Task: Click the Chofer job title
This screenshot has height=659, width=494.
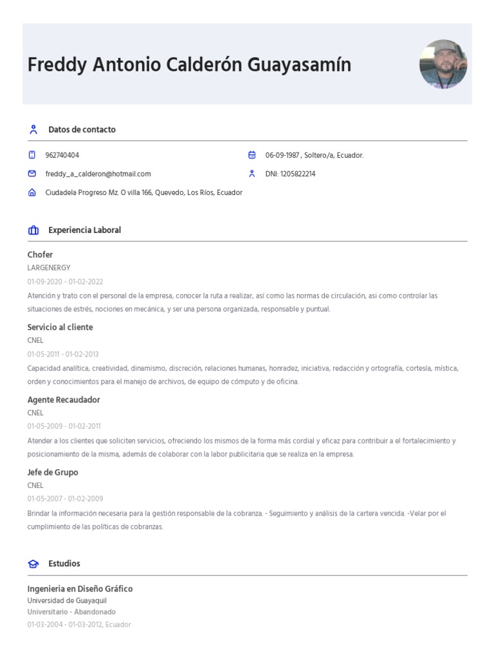Action: (x=40, y=255)
